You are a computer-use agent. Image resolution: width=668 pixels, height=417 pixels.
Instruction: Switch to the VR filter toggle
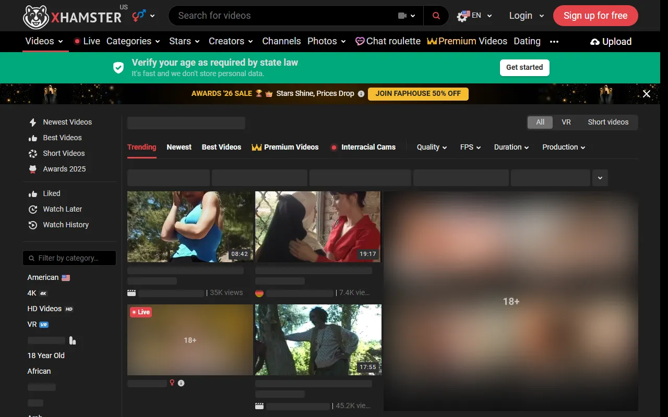[x=566, y=122]
